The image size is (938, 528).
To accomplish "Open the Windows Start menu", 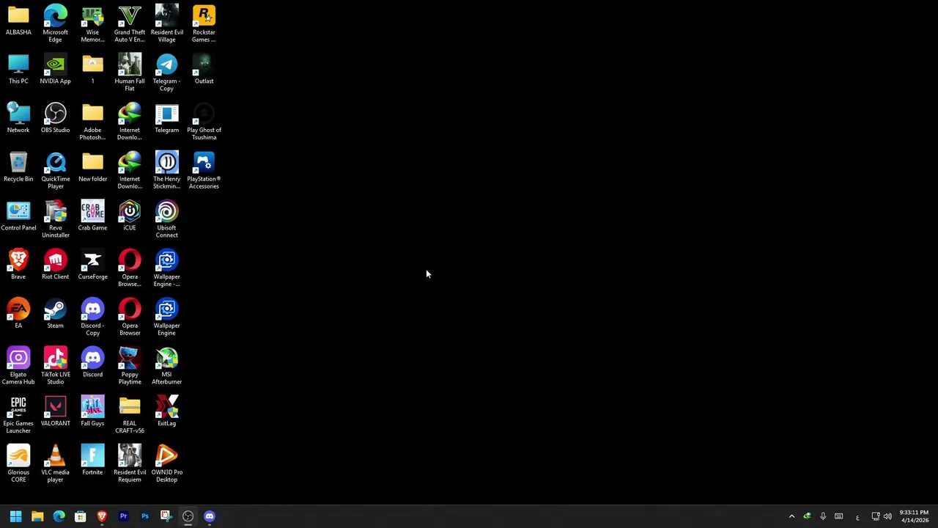I will click(15, 516).
